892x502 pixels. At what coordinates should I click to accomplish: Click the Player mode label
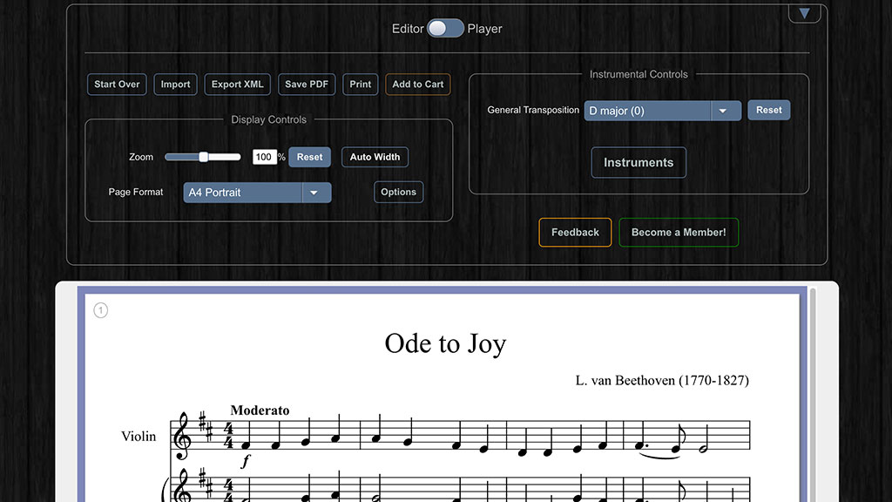point(484,29)
